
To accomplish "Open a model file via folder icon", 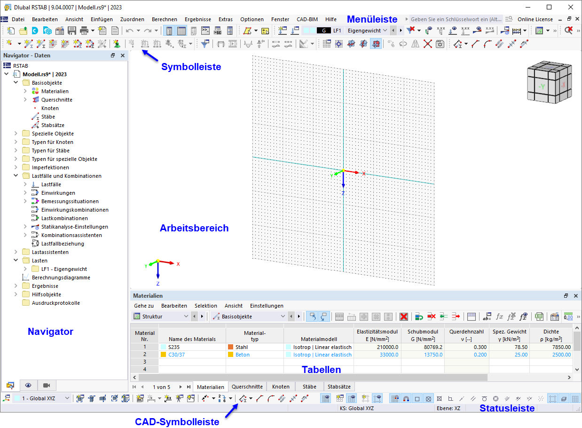I will (x=23, y=31).
